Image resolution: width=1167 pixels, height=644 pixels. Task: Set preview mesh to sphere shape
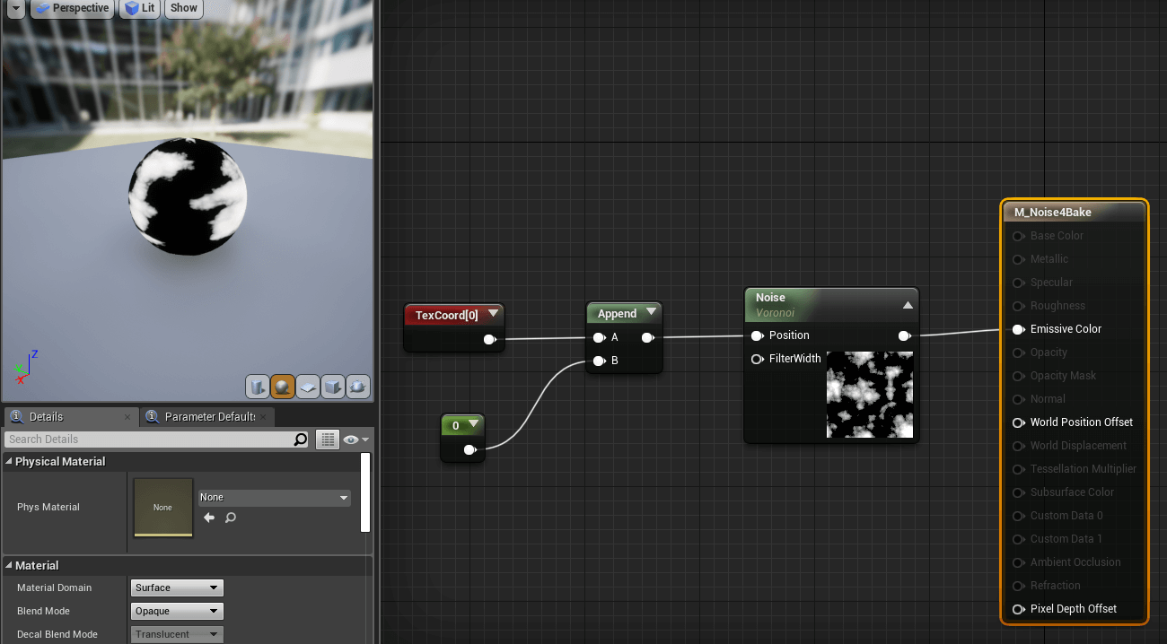click(283, 387)
